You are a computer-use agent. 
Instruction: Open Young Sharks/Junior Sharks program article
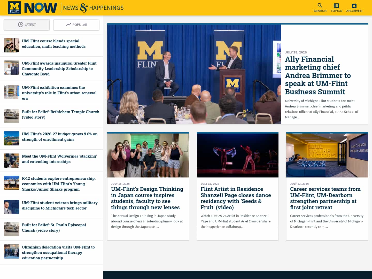[x=59, y=184]
